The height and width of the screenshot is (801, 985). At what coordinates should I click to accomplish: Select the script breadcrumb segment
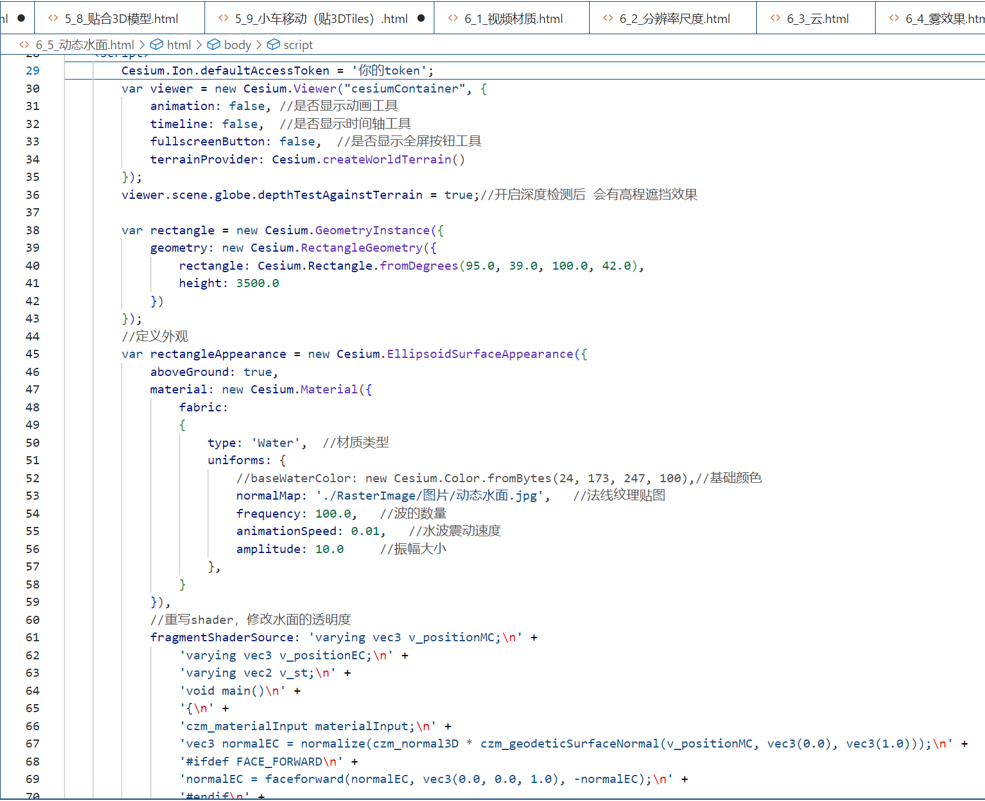point(298,45)
